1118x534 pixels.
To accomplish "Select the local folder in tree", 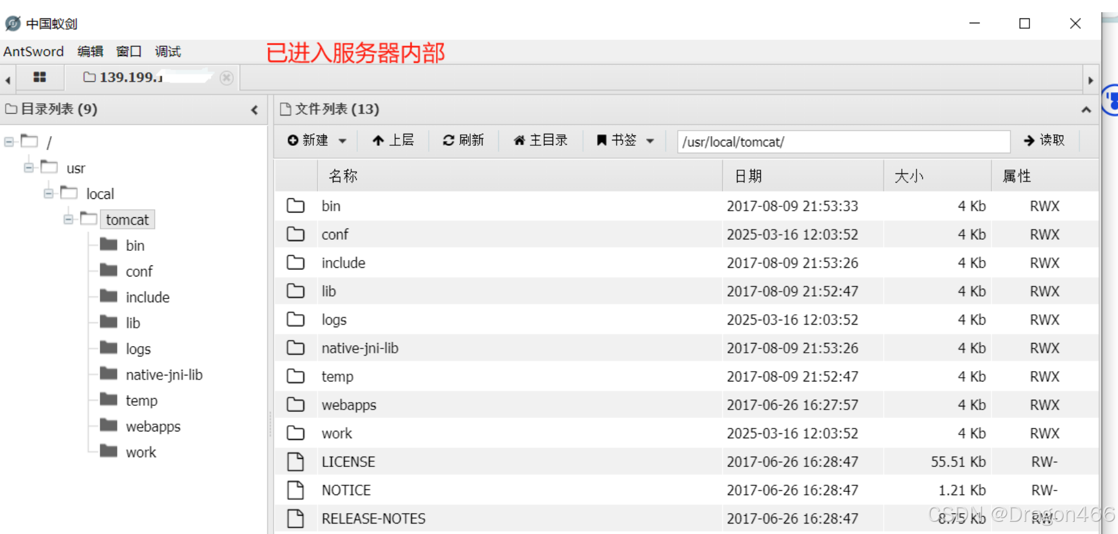I will [100, 194].
